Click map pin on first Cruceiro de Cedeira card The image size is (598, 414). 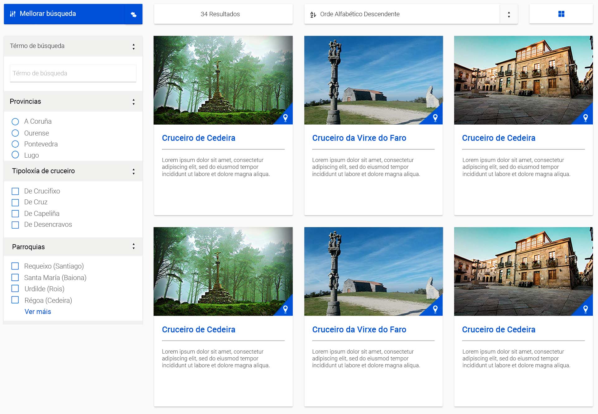click(285, 118)
